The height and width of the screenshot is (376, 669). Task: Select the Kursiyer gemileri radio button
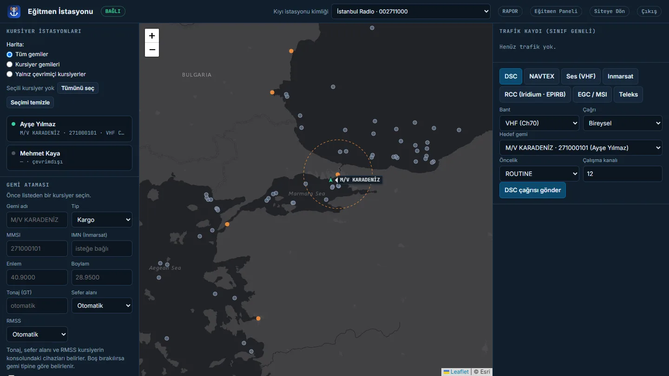(x=9, y=65)
